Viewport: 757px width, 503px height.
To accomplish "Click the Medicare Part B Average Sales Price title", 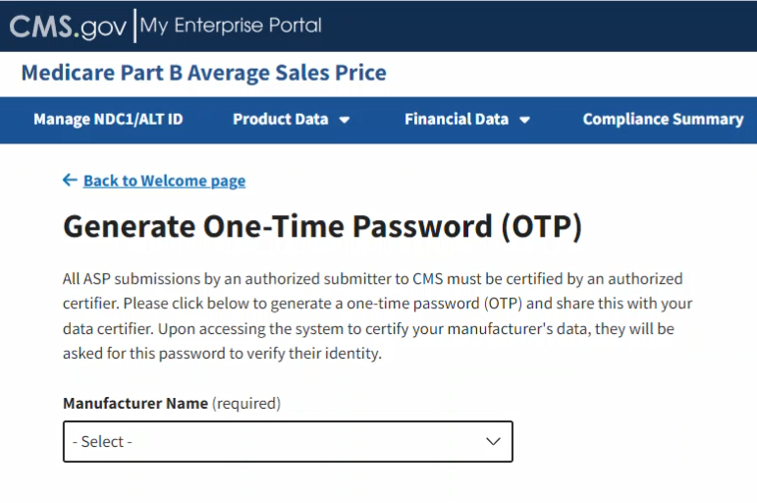I will click(203, 73).
